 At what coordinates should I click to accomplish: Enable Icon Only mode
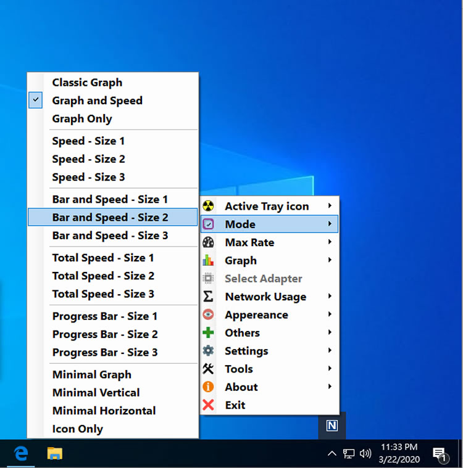tap(78, 429)
